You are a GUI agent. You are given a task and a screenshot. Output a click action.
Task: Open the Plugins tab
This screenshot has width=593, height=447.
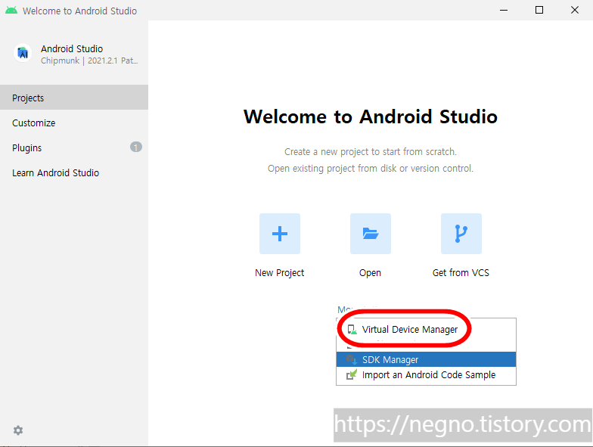[74, 147]
